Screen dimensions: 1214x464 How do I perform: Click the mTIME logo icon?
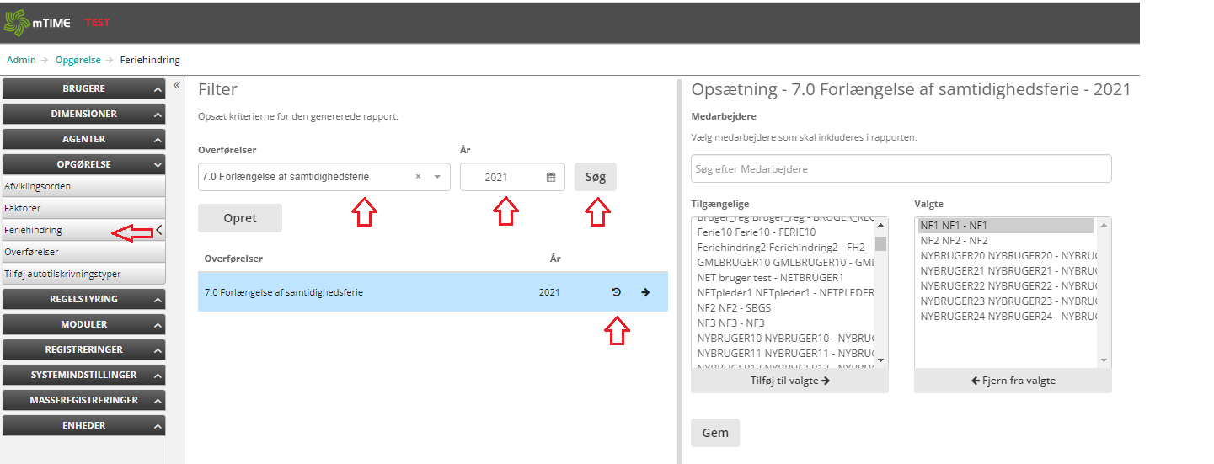click(x=16, y=23)
